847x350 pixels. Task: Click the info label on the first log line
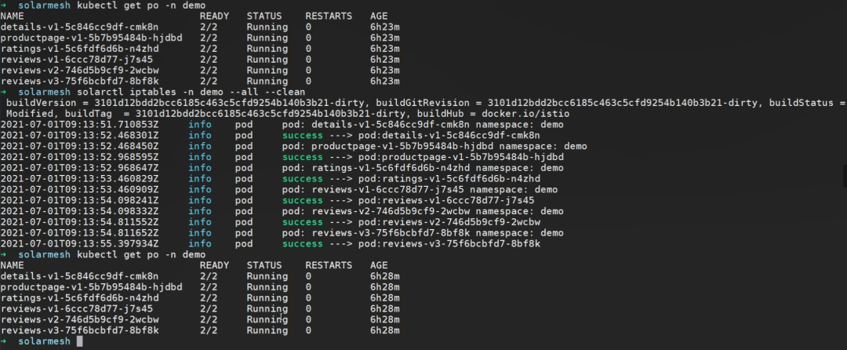(200, 125)
